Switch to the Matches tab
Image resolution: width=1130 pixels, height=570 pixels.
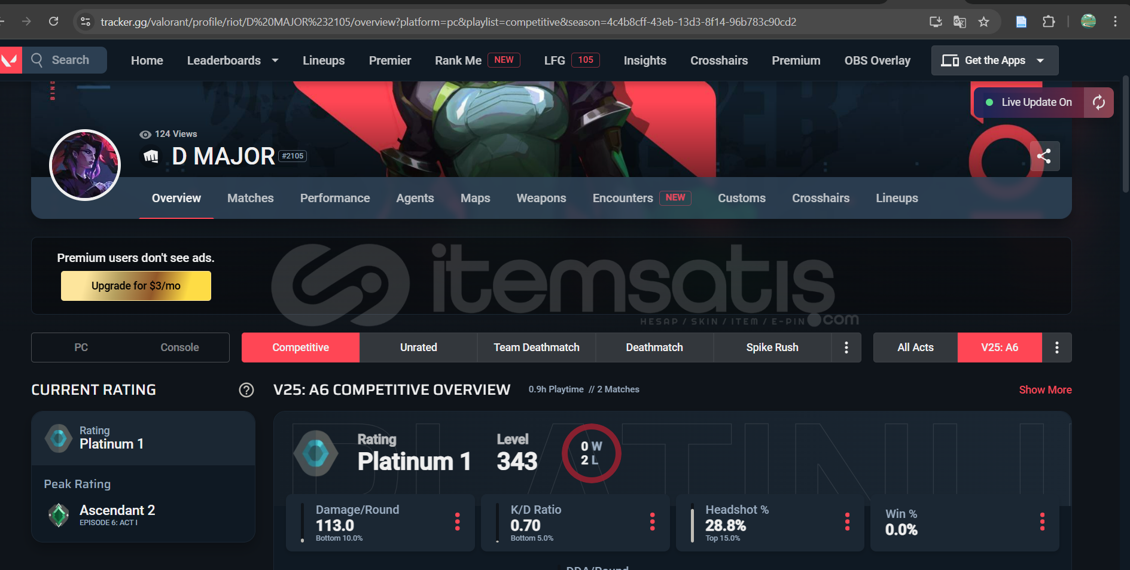pyautogui.click(x=251, y=198)
